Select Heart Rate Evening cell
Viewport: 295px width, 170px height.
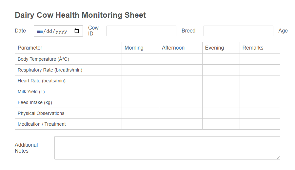[221, 81]
